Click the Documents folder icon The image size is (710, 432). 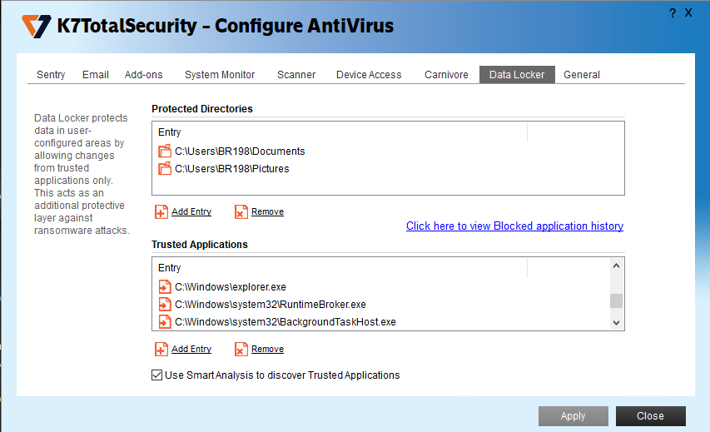pyautogui.click(x=164, y=151)
